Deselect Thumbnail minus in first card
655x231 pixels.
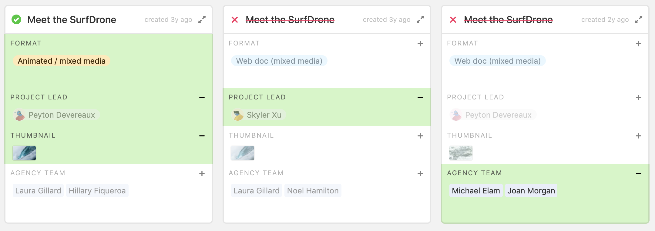click(202, 136)
